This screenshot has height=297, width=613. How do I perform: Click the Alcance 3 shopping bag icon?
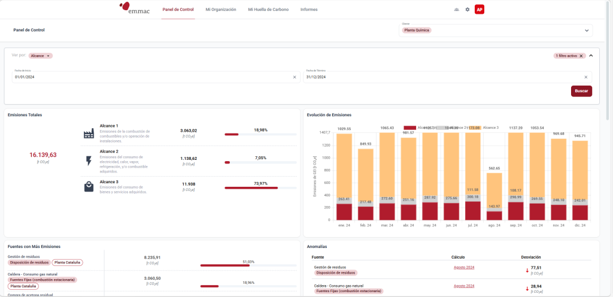89,187
